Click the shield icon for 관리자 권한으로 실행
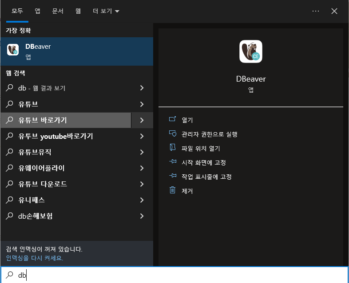 tap(172, 134)
